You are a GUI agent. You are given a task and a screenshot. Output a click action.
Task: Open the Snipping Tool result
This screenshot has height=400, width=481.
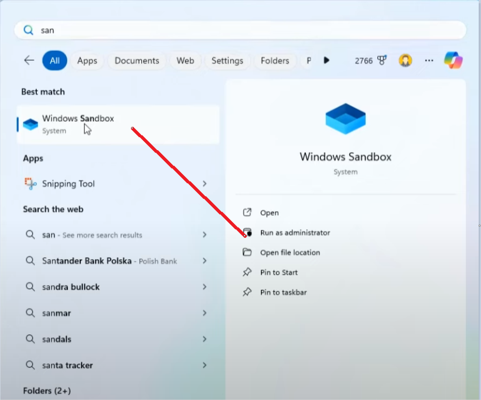[115, 184]
